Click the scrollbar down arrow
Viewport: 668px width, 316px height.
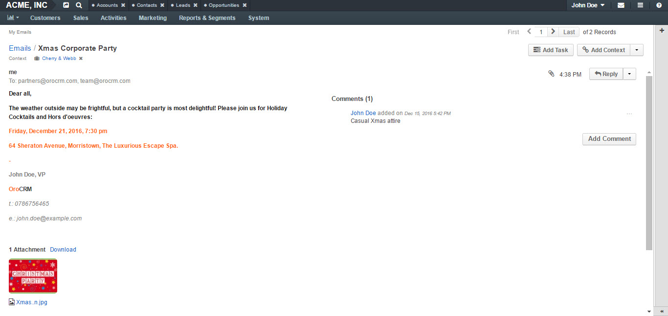coord(649,311)
